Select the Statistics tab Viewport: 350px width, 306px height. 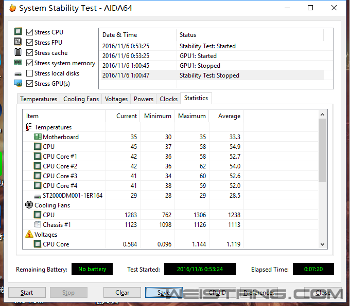196,98
